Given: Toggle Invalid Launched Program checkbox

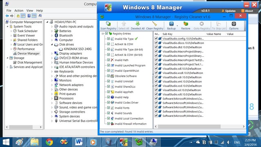Looking at the screenshot, I should tap(108, 65).
